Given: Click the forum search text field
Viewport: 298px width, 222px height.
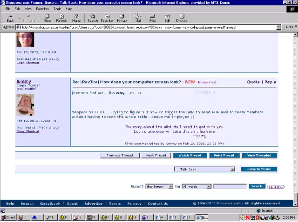Looking at the screenshot, I should coord(230,186).
